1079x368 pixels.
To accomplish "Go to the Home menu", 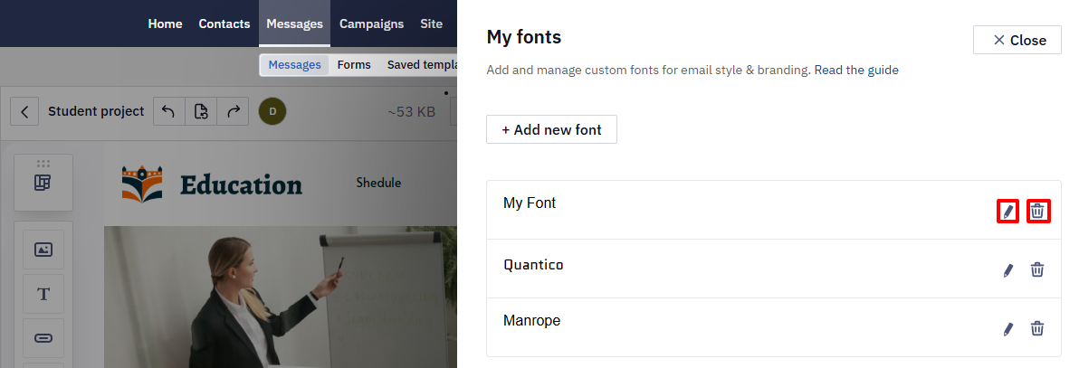I will 165,24.
